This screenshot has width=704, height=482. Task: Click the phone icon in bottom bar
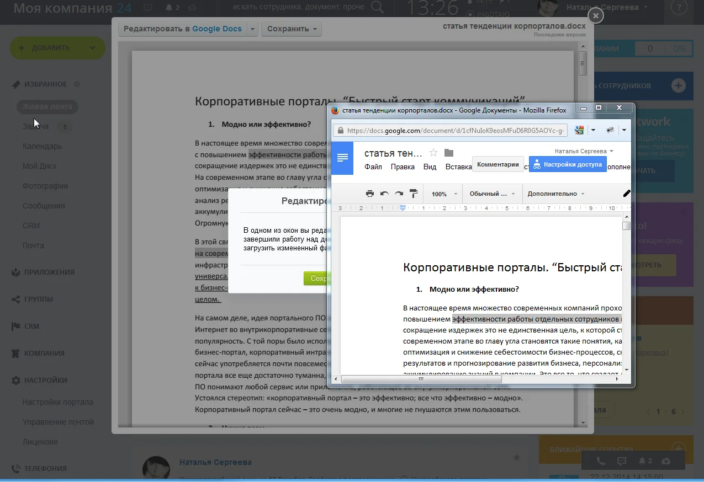(601, 461)
